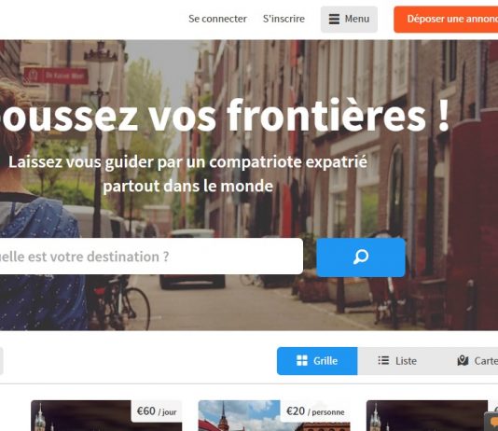498x431 pixels.
Task: Click the Déposer une annonce button
Action: (446, 19)
